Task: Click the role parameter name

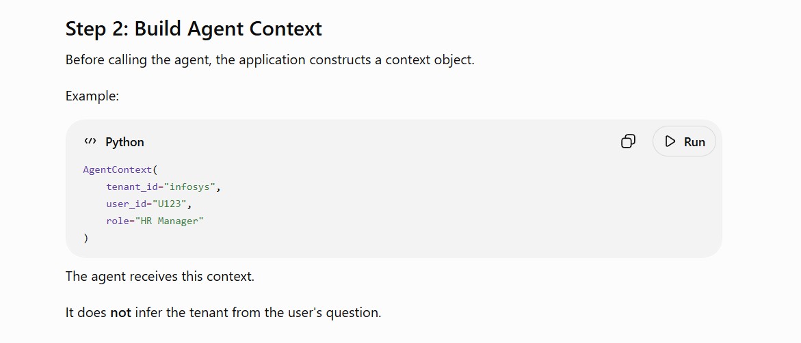Action: (118, 221)
